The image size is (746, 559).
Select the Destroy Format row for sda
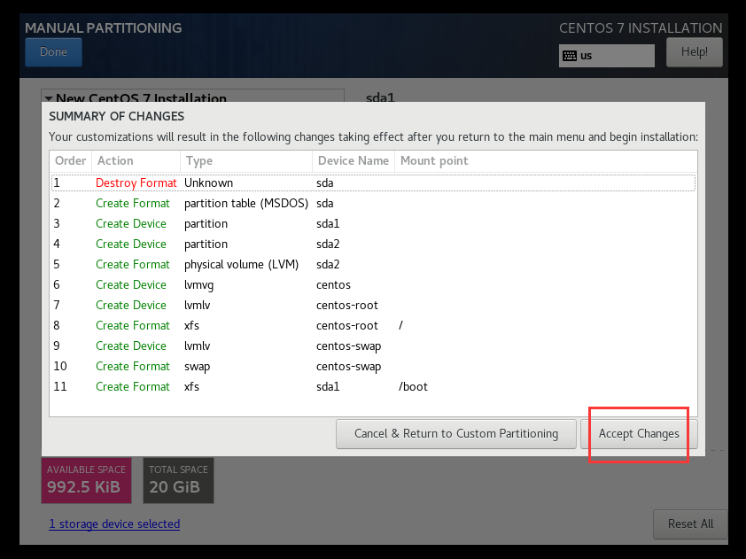(373, 183)
